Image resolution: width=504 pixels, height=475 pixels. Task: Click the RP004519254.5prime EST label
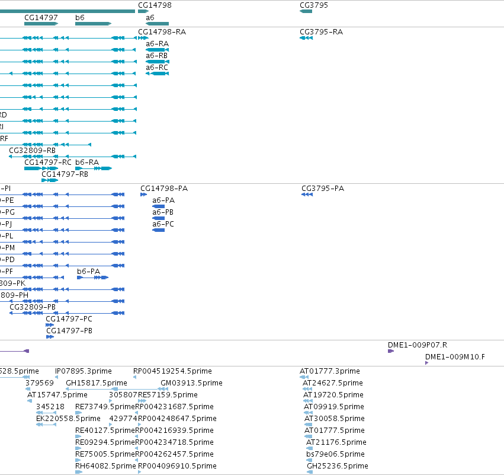pyautogui.click(x=172, y=371)
